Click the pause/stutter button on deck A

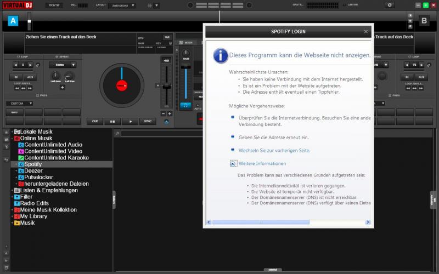[x=112, y=122]
